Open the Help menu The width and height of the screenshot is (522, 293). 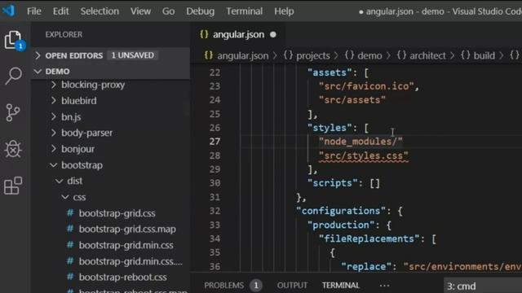(284, 11)
